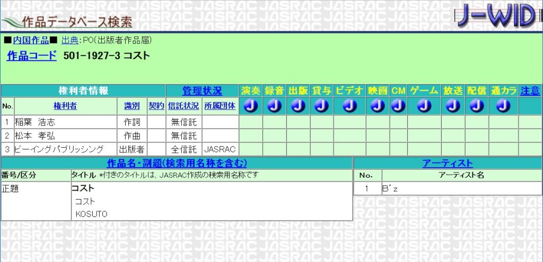This screenshot has width=543, height=262.
Task: Click the 録音 column header
Action: [275, 91]
